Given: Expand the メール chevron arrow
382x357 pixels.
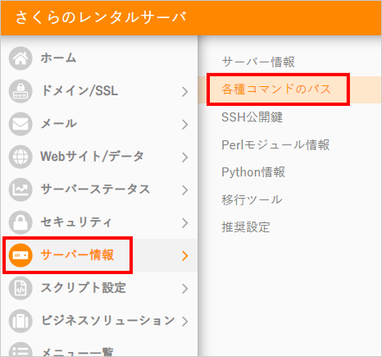Looking at the screenshot, I should tap(185, 125).
